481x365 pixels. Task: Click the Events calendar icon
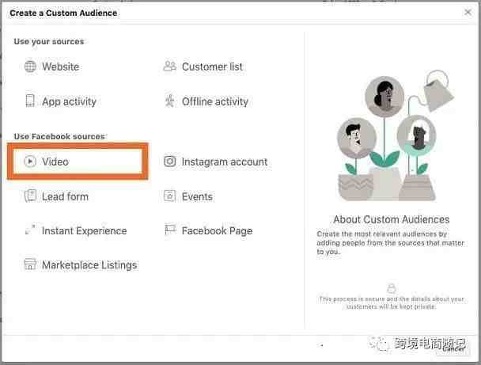[169, 196]
